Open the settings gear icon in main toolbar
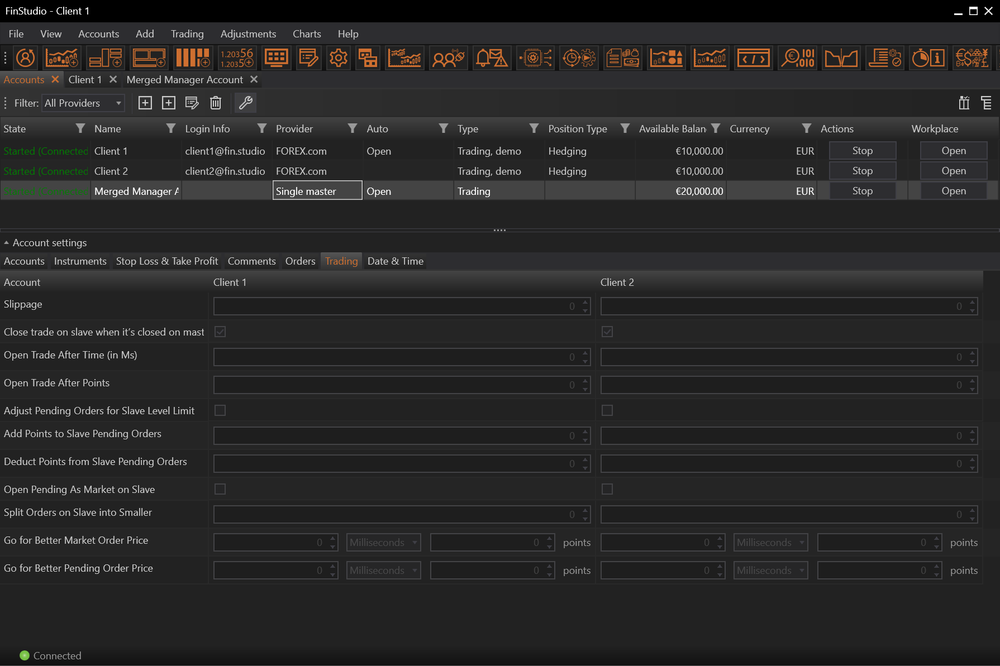1000x666 pixels. (x=338, y=58)
